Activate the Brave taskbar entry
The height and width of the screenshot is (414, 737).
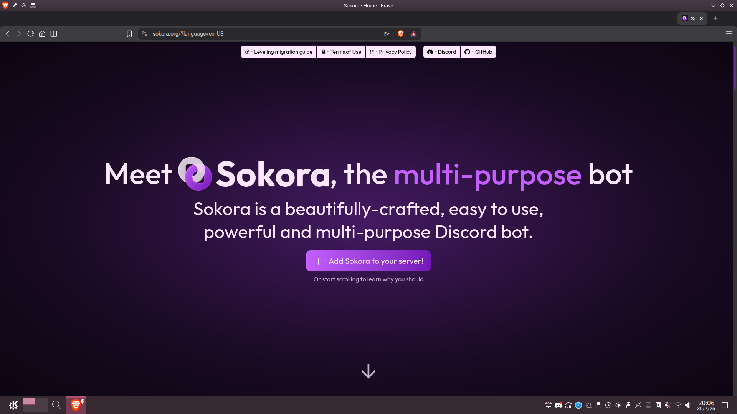coord(76,405)
